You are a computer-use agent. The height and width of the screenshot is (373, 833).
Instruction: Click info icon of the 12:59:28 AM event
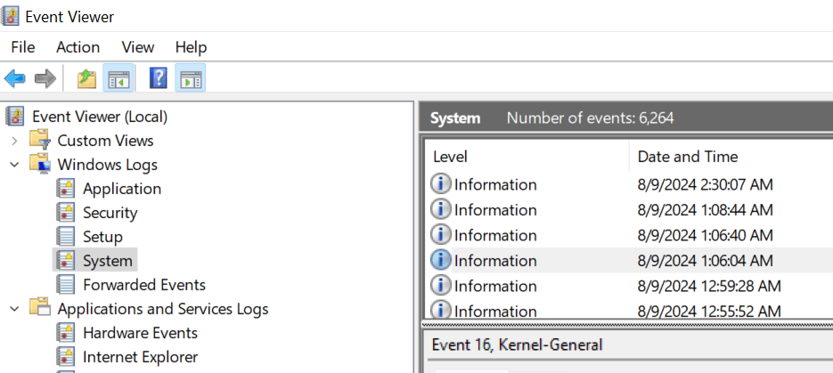click(440, 286)
